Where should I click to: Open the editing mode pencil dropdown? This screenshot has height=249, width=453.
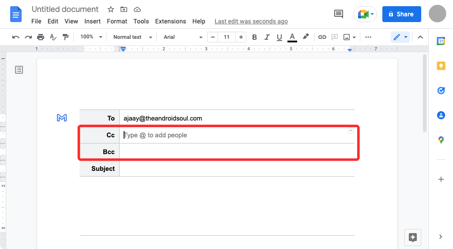click(x=400, y=37)
